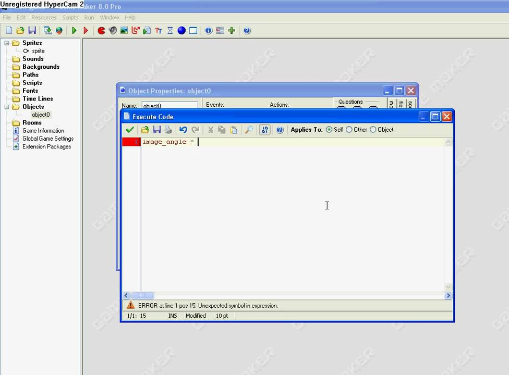Create a new game file from main toolbar
Viewport: 509px width, 375px height.
[x=9, y=30]
